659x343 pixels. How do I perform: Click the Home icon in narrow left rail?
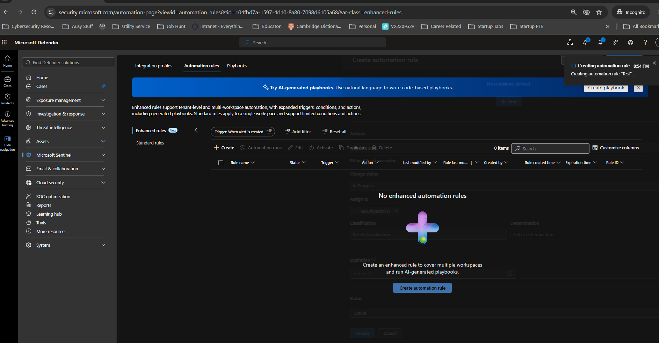7,61
